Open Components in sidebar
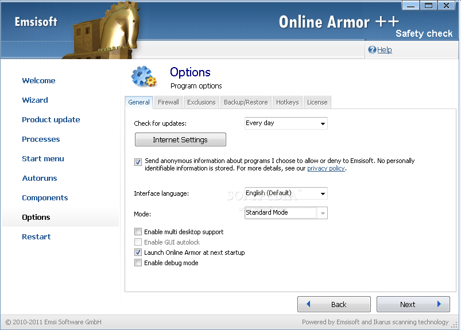This screenshot has width=461, height=330. coord(45,198)
